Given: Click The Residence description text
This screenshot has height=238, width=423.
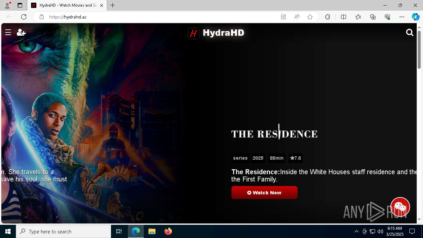Looking at the screenshot, I should pos(324,176).
